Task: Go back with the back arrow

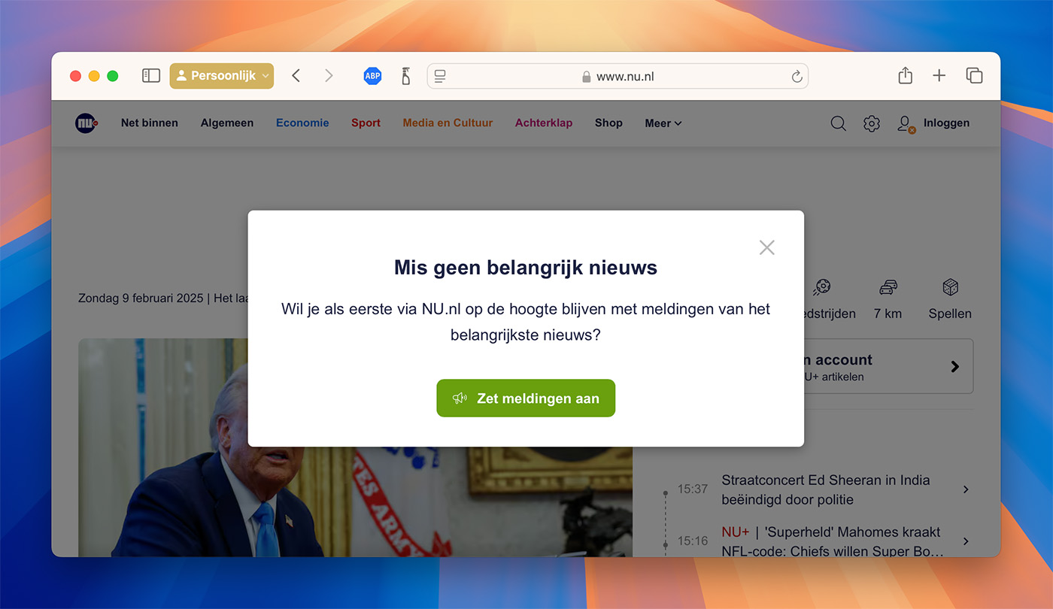Action: [x=296, y=76]
